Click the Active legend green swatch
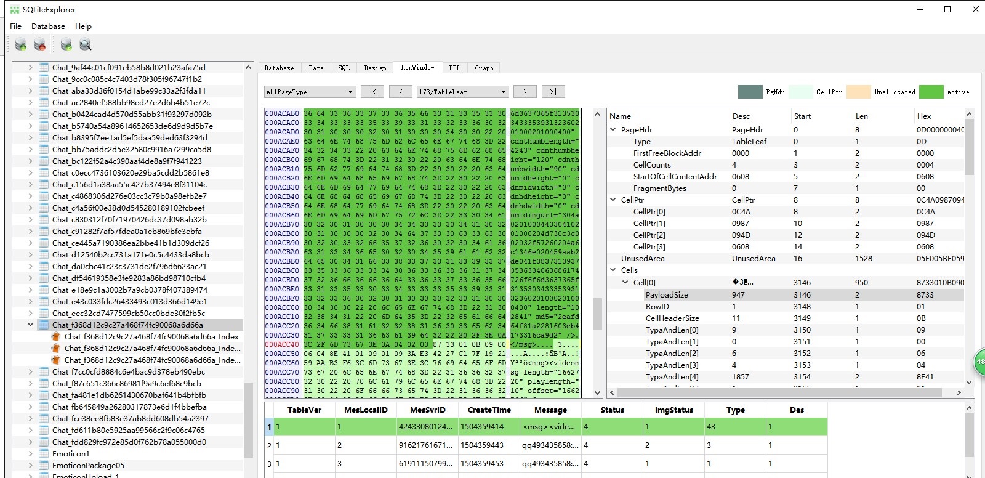Image resolution: width=985 pixels, height=478 pixels. pos(931,92)
